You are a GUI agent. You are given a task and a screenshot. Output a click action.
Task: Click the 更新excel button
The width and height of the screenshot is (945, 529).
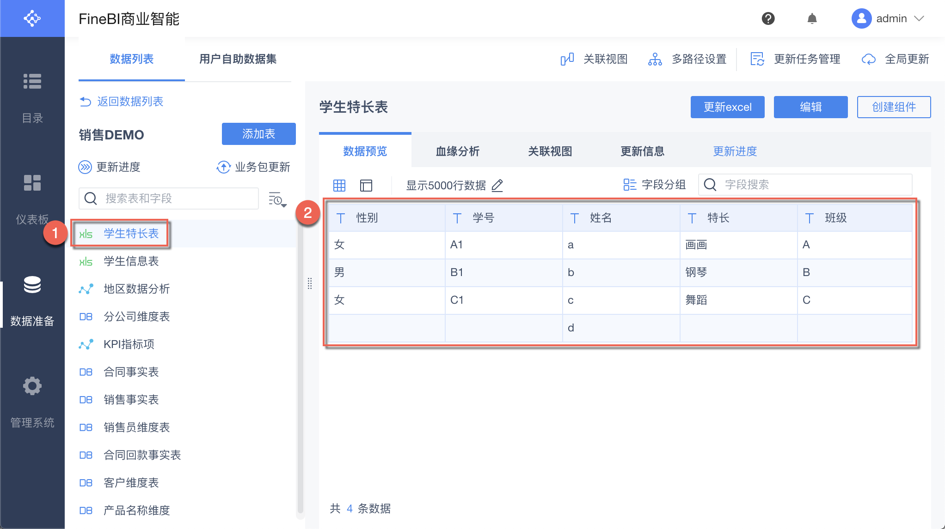(727, 107)
